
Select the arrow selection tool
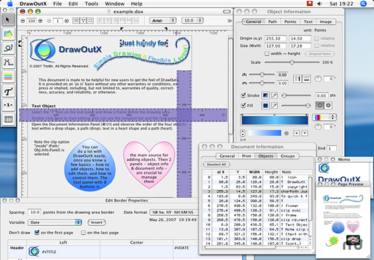tap(8, 20)
